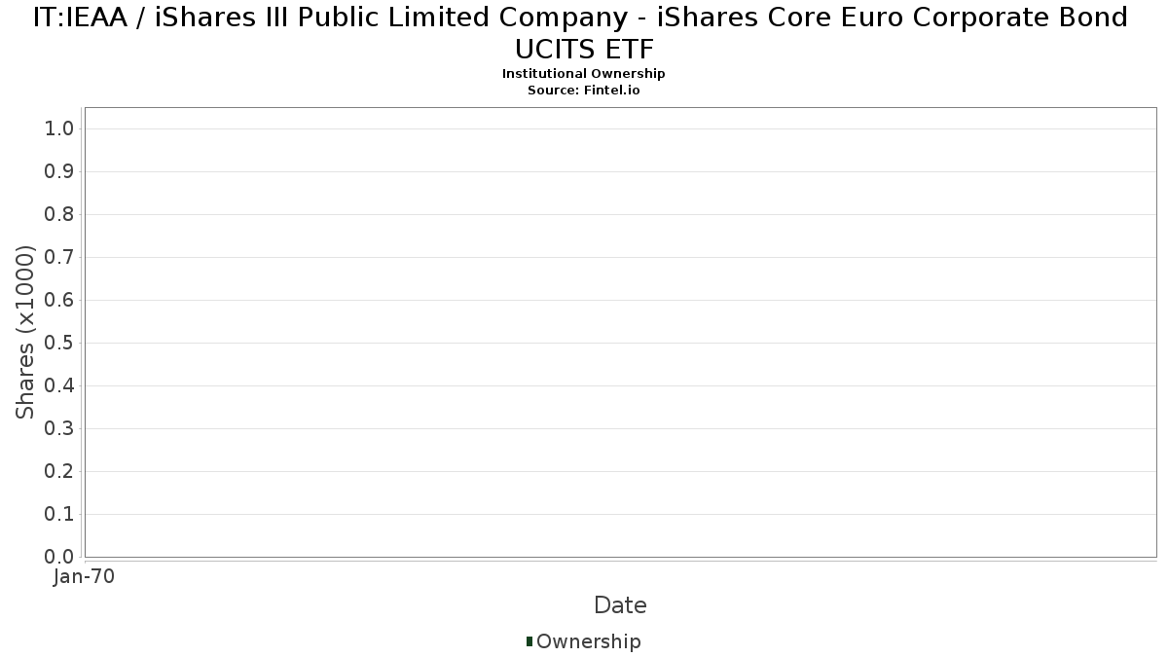Click the 0.5 y-axis tick label
Image resolution: width=1168 pixels, height=657 pixels.
[59, 344]
